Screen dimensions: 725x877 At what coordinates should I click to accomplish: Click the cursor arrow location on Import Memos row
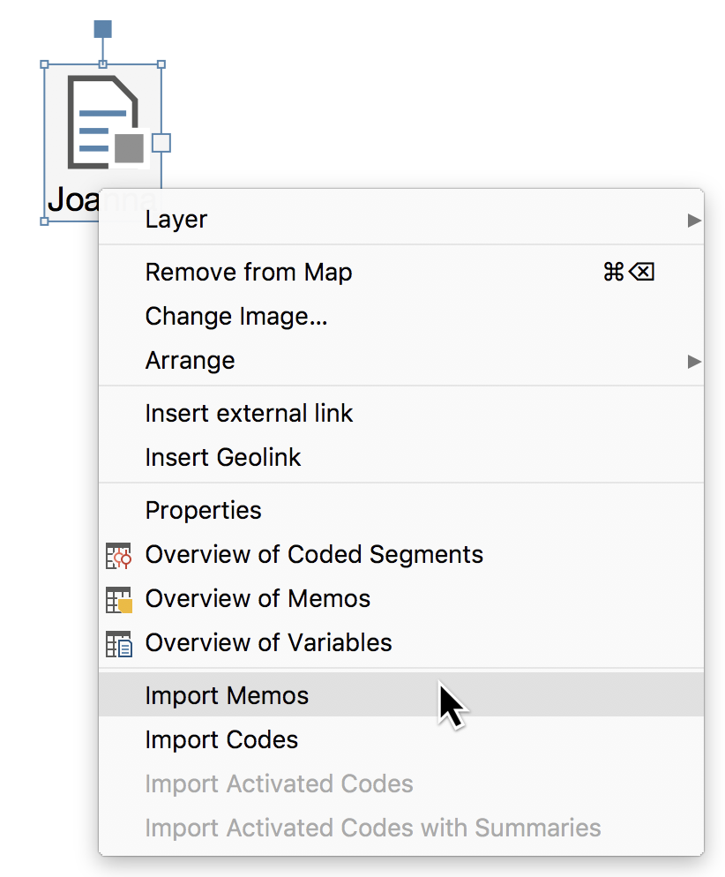(x=445, y=697)
